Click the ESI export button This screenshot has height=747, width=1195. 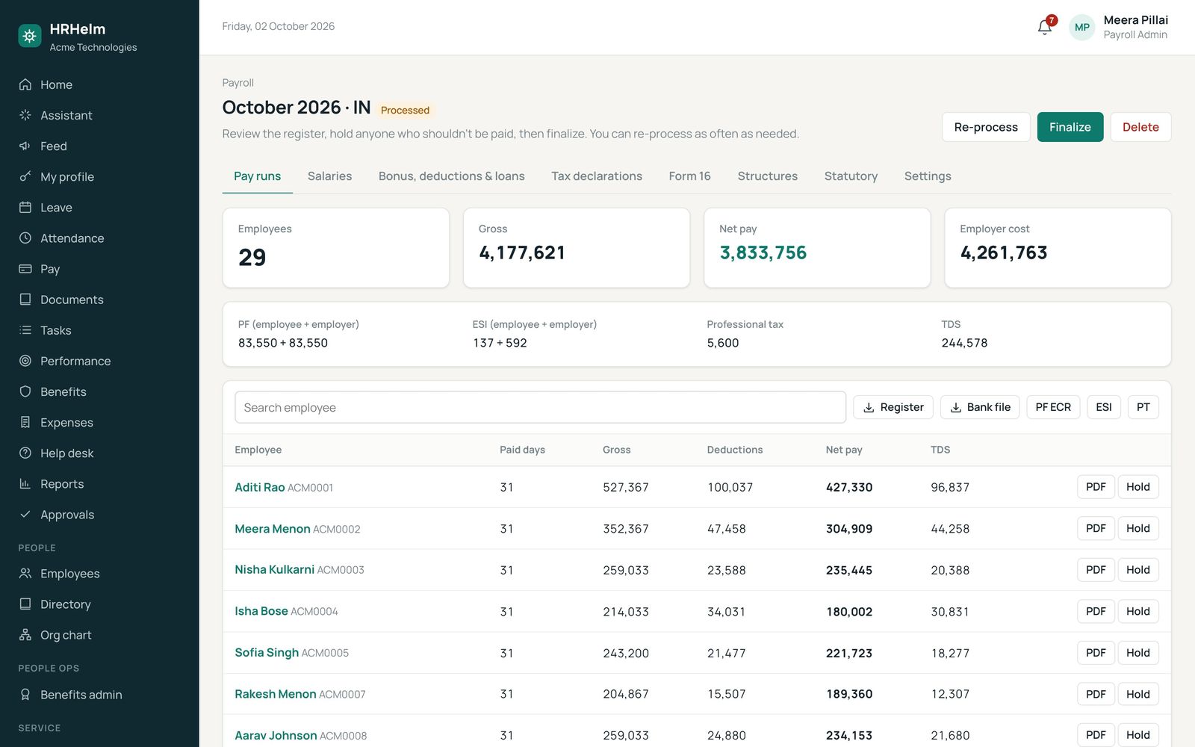click(x=1104, y=407)
